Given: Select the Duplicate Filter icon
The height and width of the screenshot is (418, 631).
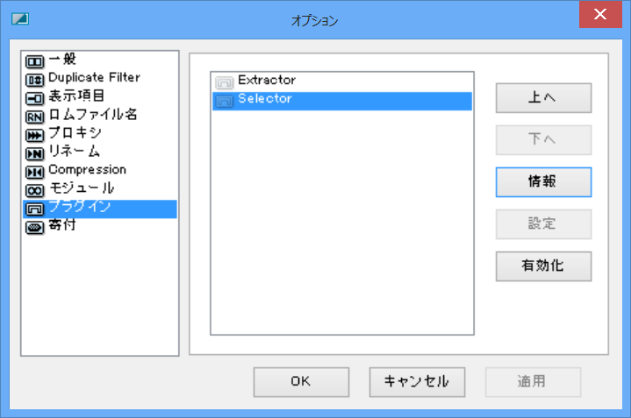Looking at the screenshot, I should click(34, 81).
